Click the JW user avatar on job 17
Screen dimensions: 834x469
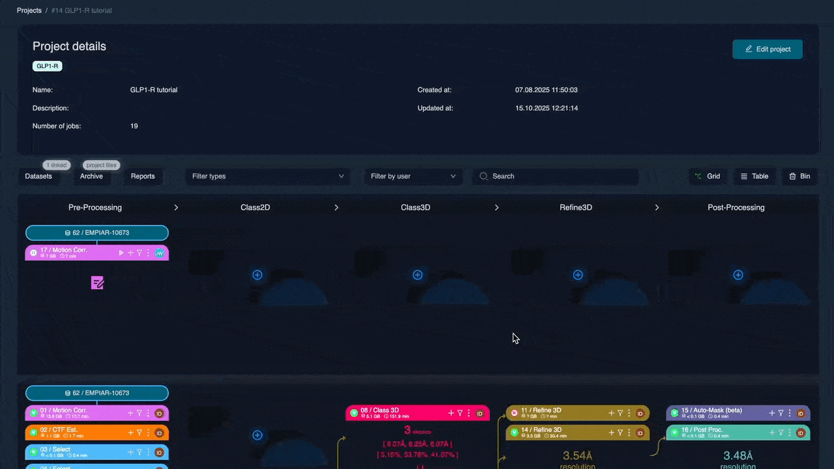tap(159, 253)
